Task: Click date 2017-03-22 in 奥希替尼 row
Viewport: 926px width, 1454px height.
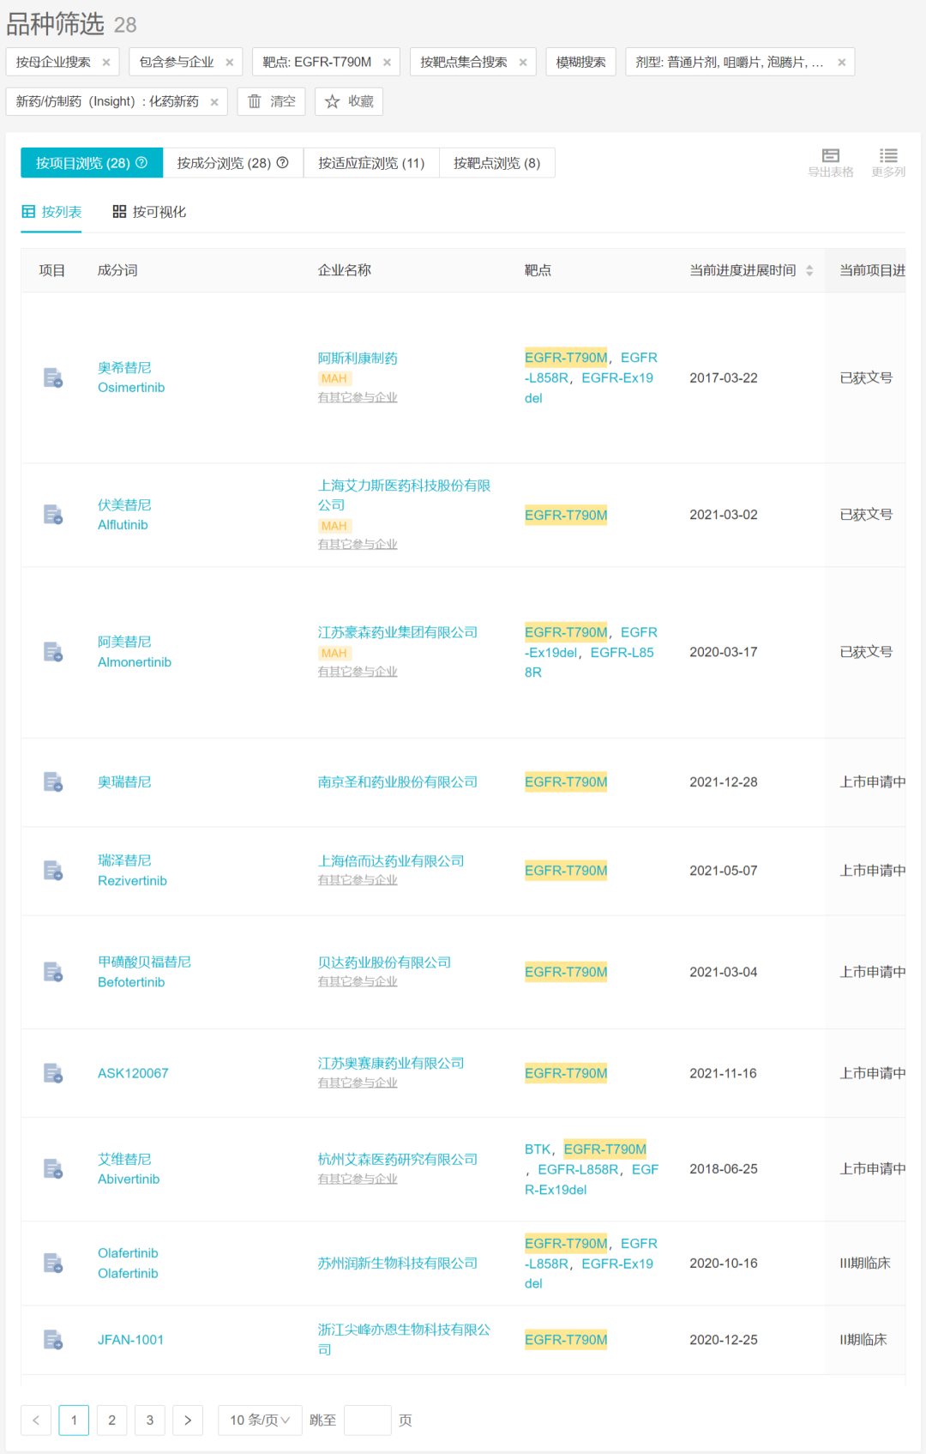Action: 724,378
